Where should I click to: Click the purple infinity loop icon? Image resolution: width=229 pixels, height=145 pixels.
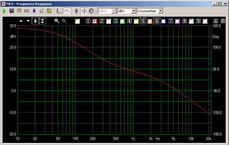coord(27,11)
